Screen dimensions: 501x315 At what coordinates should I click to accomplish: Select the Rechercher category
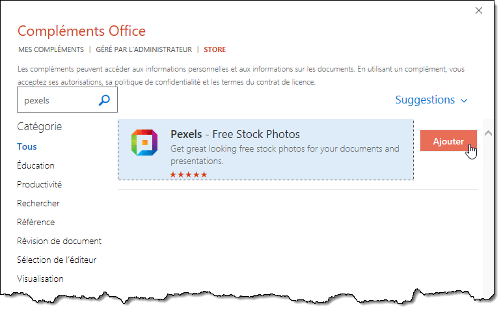tap(38, 203)
